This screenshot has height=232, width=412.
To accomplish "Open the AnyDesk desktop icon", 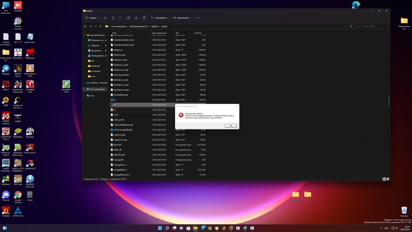I will pos(18,6).
